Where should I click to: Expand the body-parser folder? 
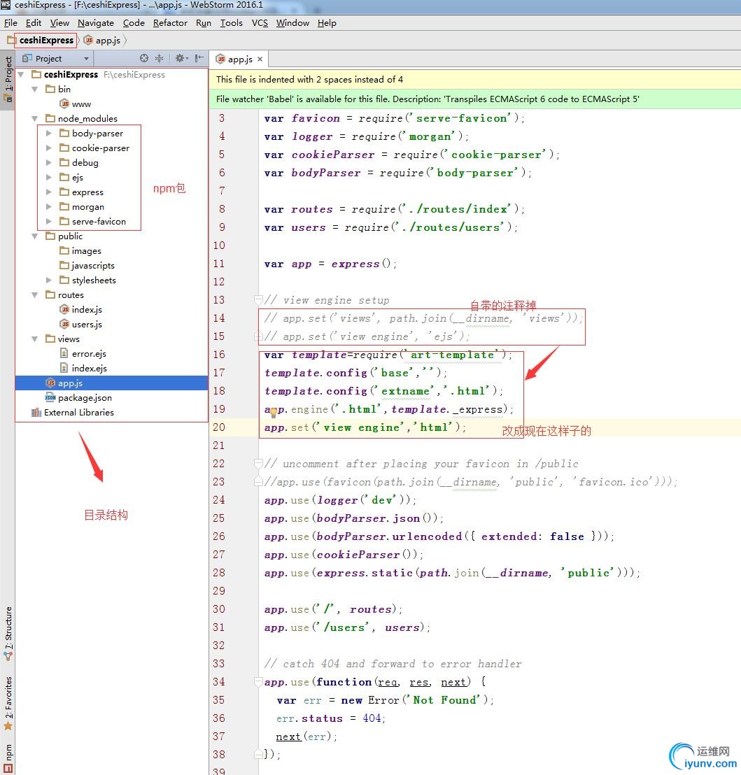coord(48,134)
